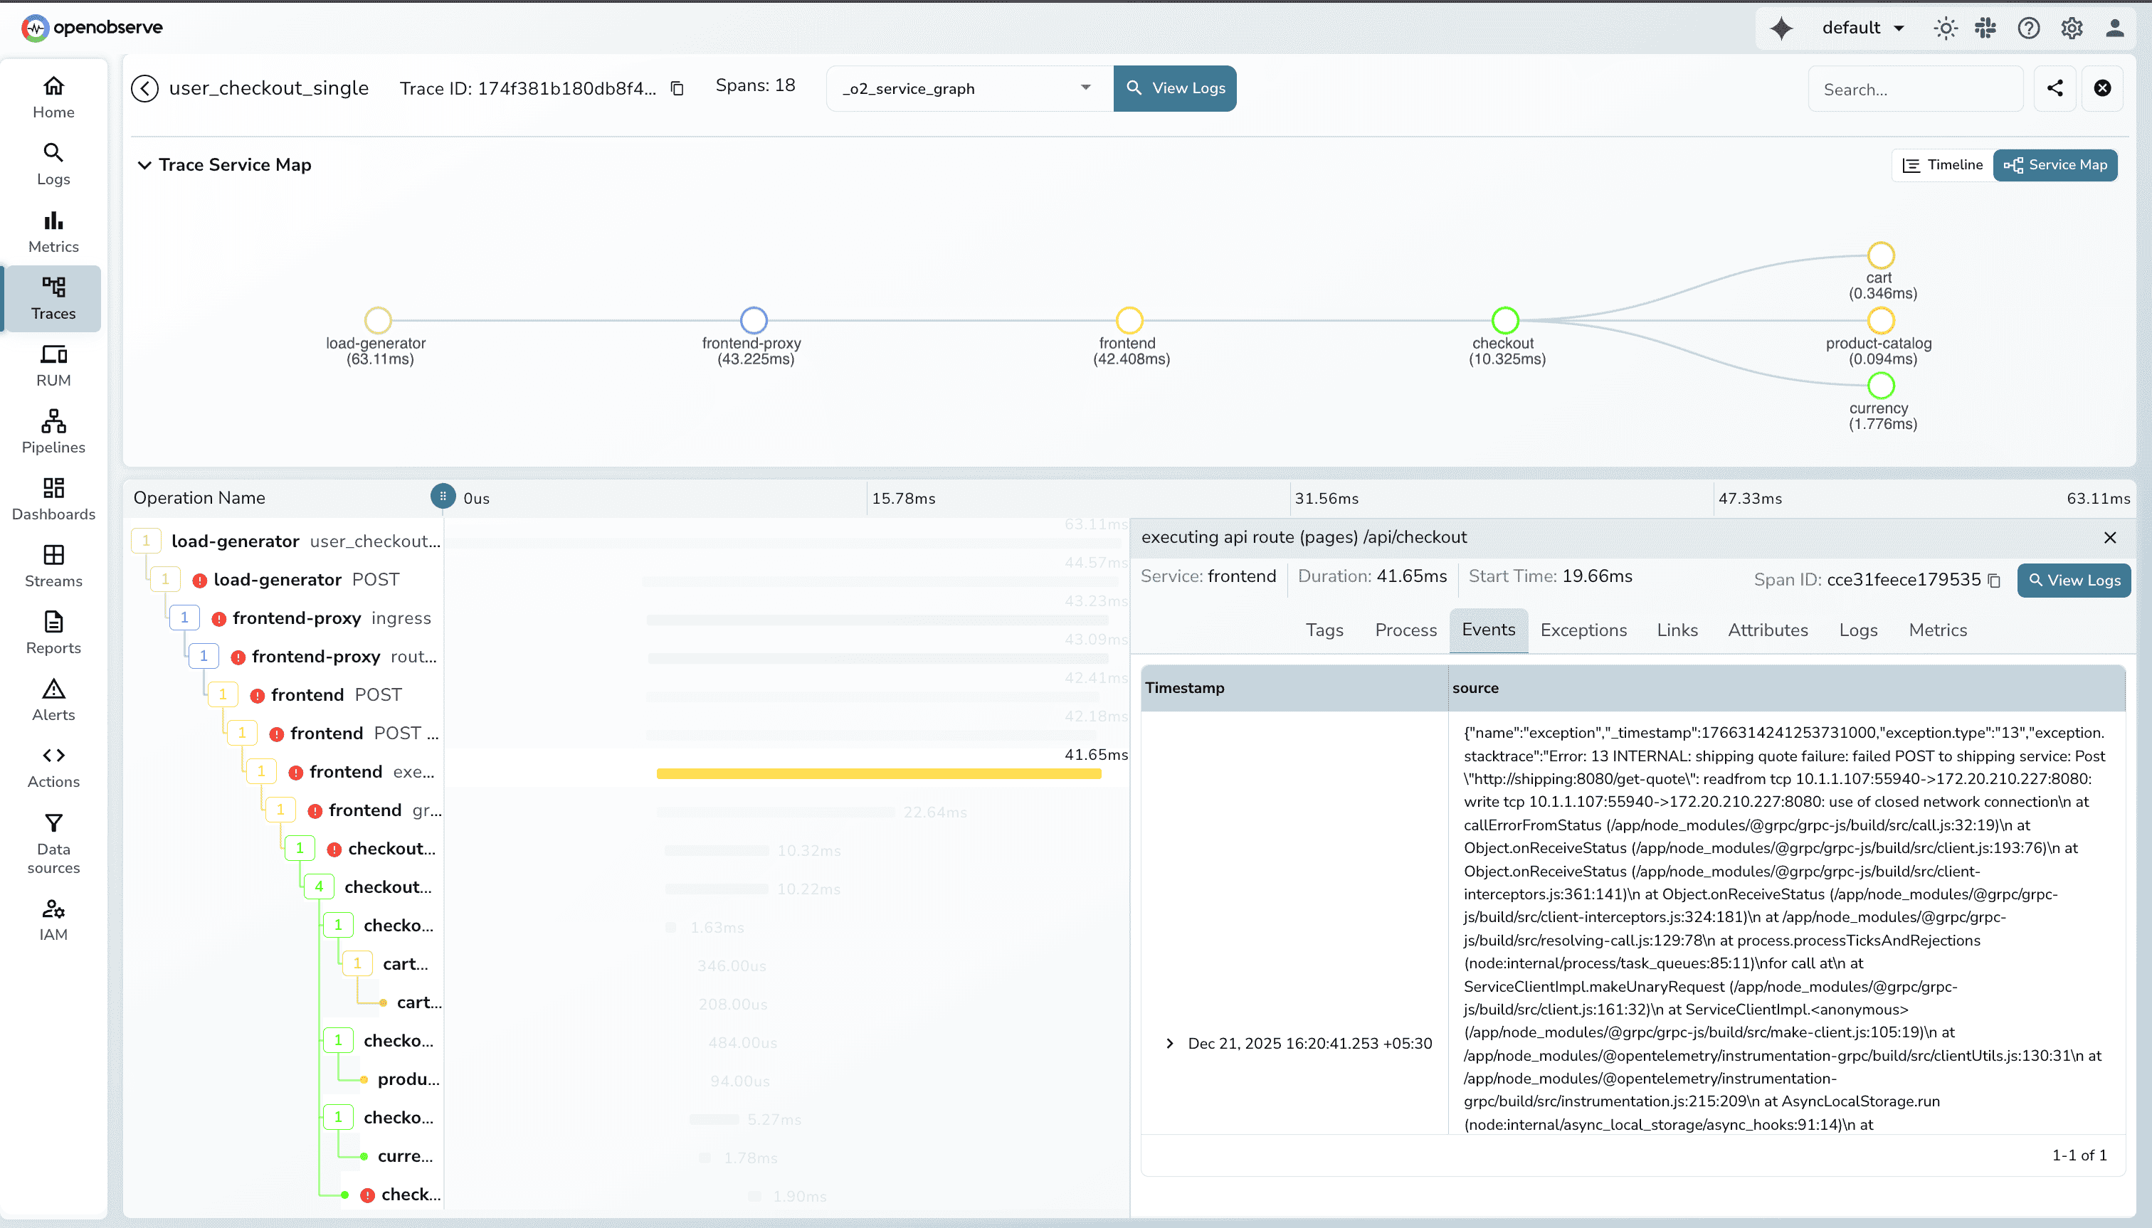Switch to Timeline view
This screenshot has width=2152, height=1228.
(x=1941, y=164)
